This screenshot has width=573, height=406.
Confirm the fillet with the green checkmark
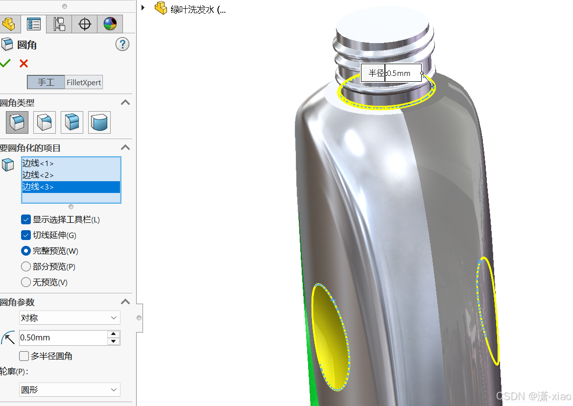coord(5,63)
